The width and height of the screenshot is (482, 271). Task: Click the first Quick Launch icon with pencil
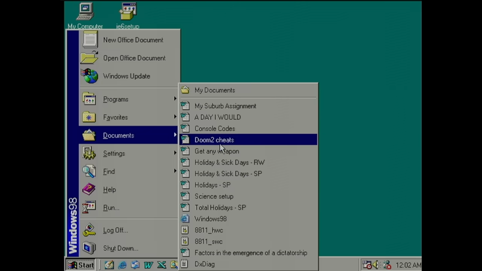pos(109,265)
